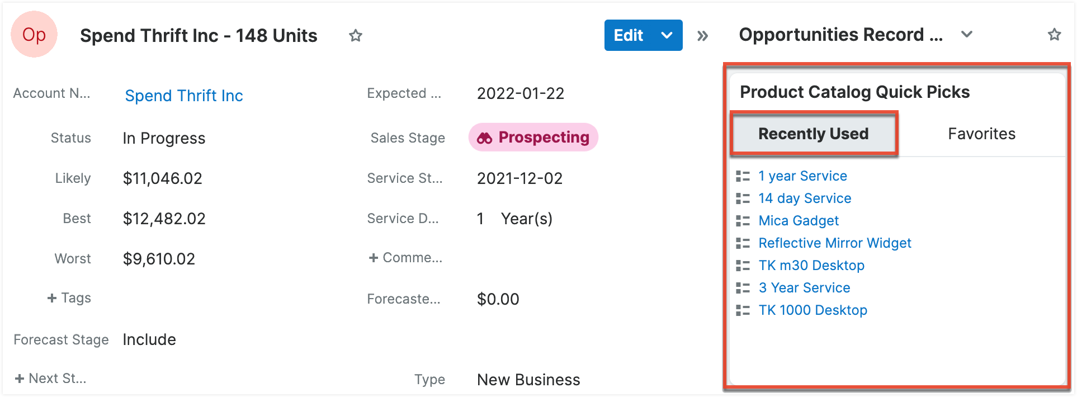Favorite the Spend Thrift Inc record star
1077x397 pixels.
(356, 36)
